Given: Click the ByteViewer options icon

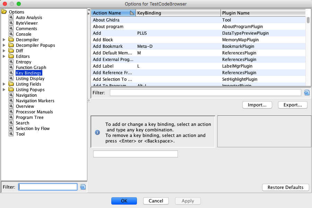Looking at the screenshot, I should 11,23.
